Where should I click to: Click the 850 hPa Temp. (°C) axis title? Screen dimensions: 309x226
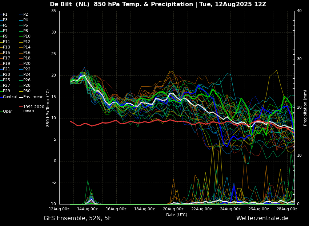pos(48,108)
